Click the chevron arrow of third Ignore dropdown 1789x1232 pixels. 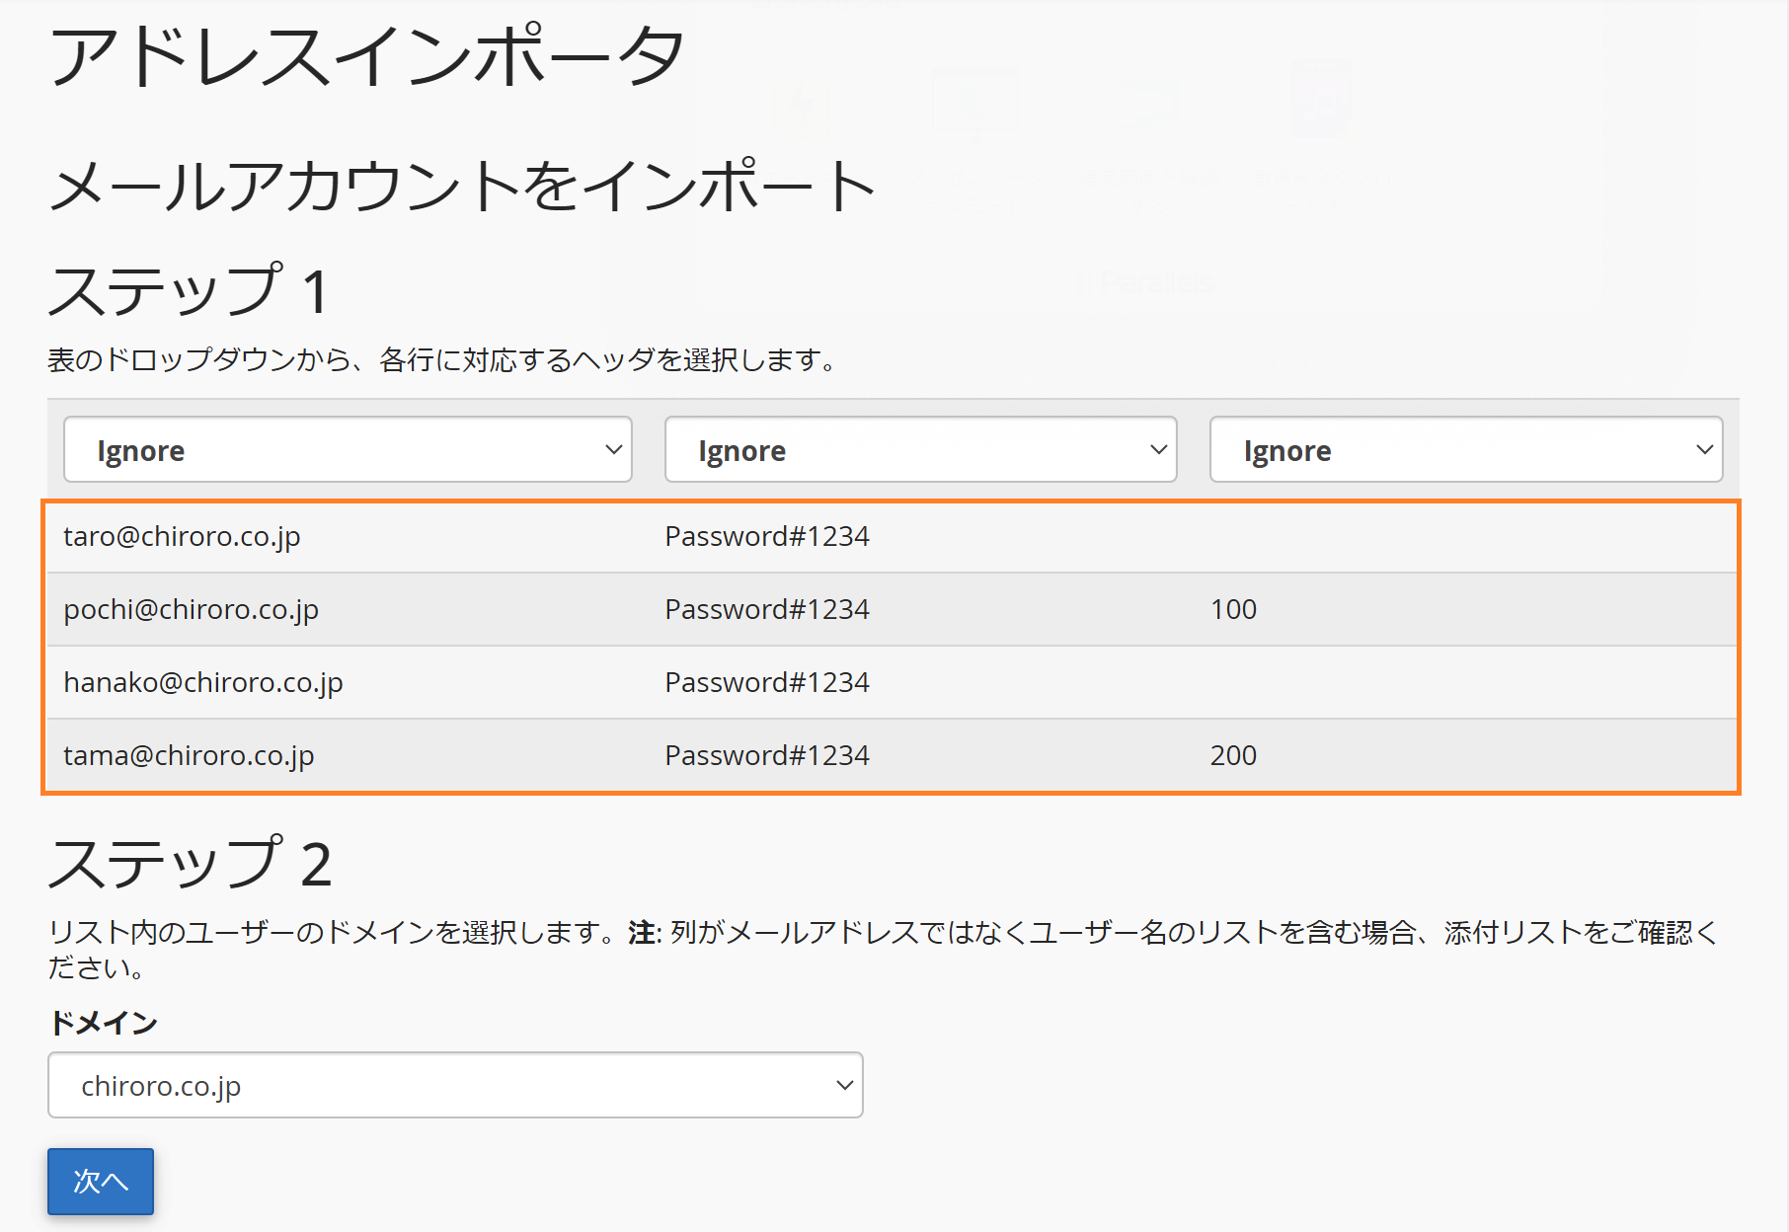pyautogui.click(x=1704, y=450)
